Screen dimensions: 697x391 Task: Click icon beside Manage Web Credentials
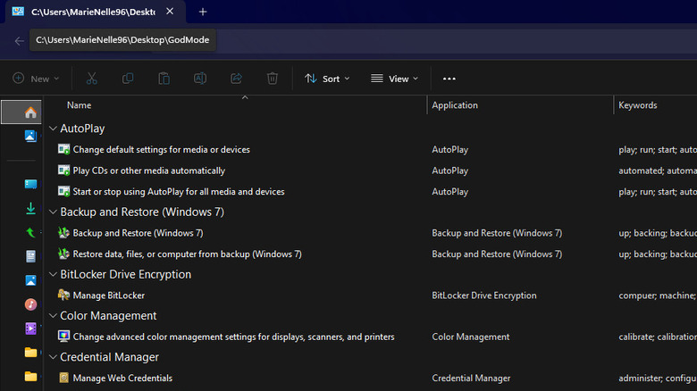(64, 378)
